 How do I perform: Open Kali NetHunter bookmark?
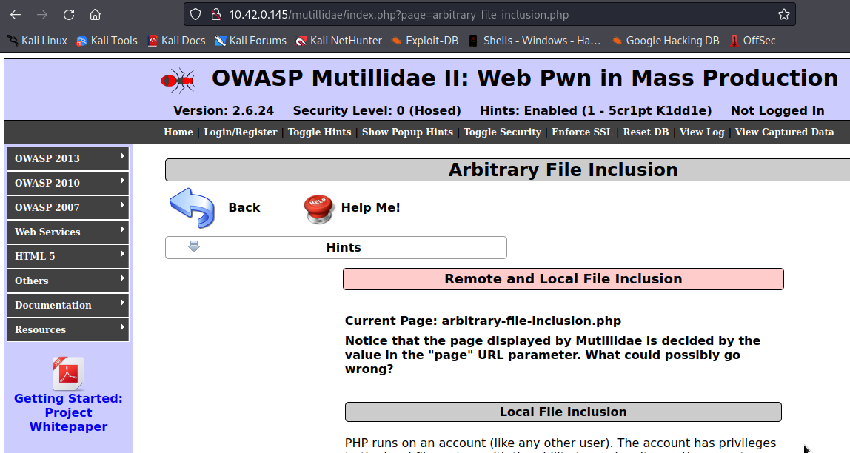339,41
